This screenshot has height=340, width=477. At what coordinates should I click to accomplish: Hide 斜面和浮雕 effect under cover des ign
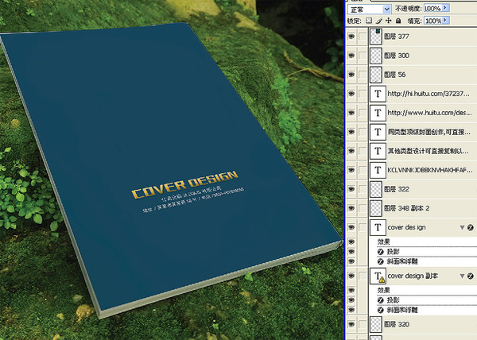(351, 261)
